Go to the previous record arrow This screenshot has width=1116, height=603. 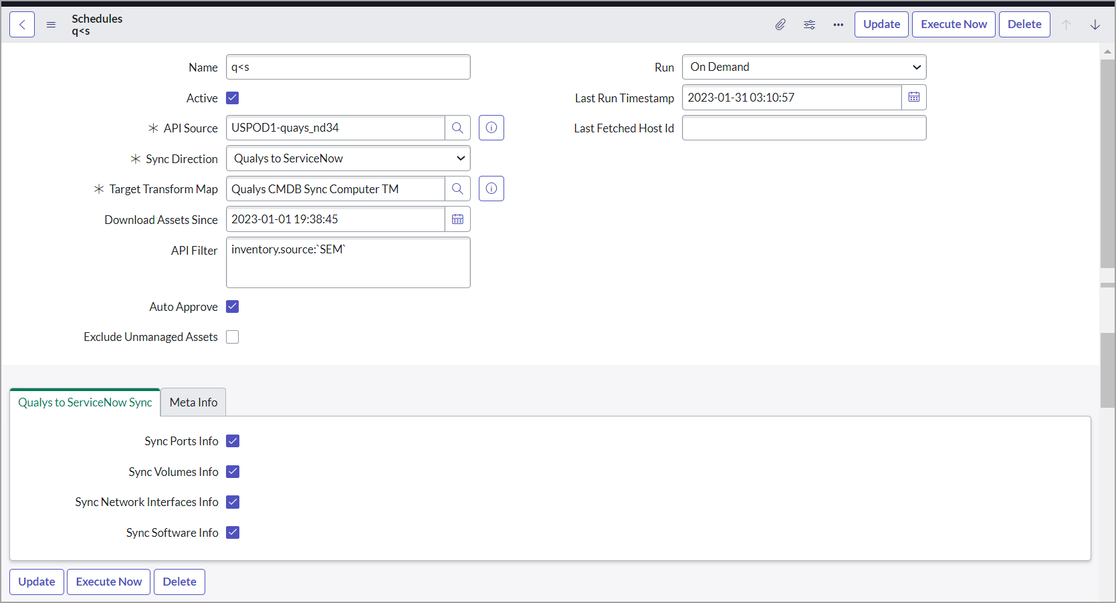tap(1067, 25)
